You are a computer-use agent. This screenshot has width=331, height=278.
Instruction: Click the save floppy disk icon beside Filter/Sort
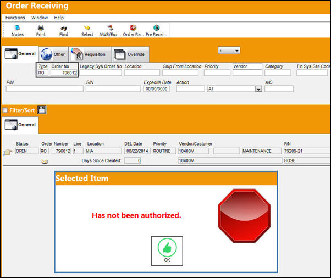42,110
